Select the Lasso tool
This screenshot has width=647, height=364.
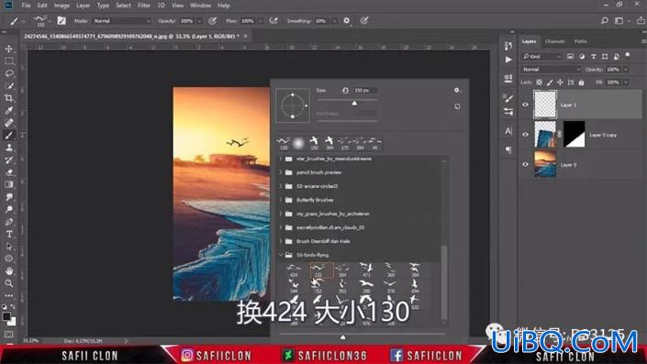pos(8,73)
